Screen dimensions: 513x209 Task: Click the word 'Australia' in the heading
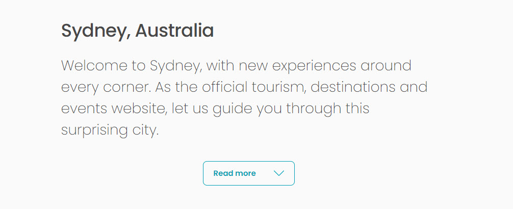tap(174, 31)
